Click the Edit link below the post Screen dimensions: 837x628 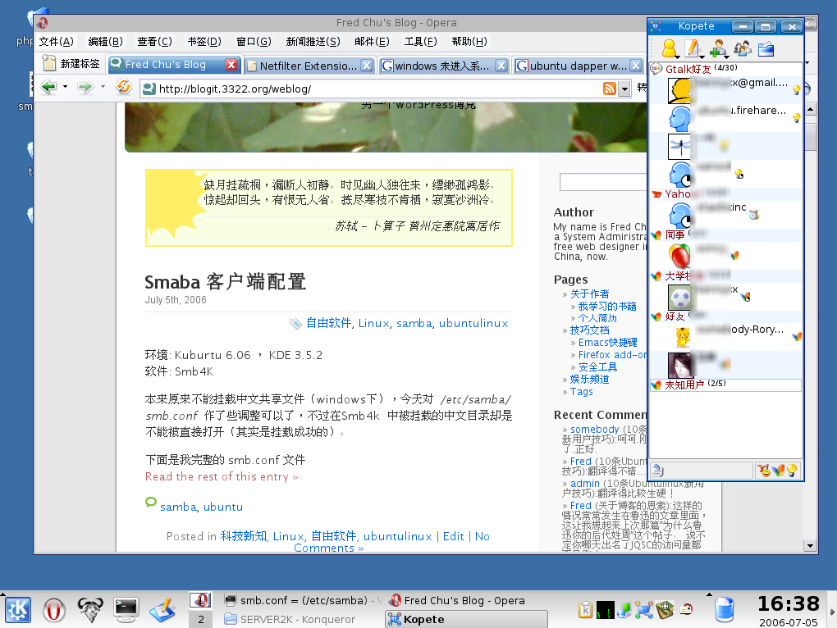point(453,536)
